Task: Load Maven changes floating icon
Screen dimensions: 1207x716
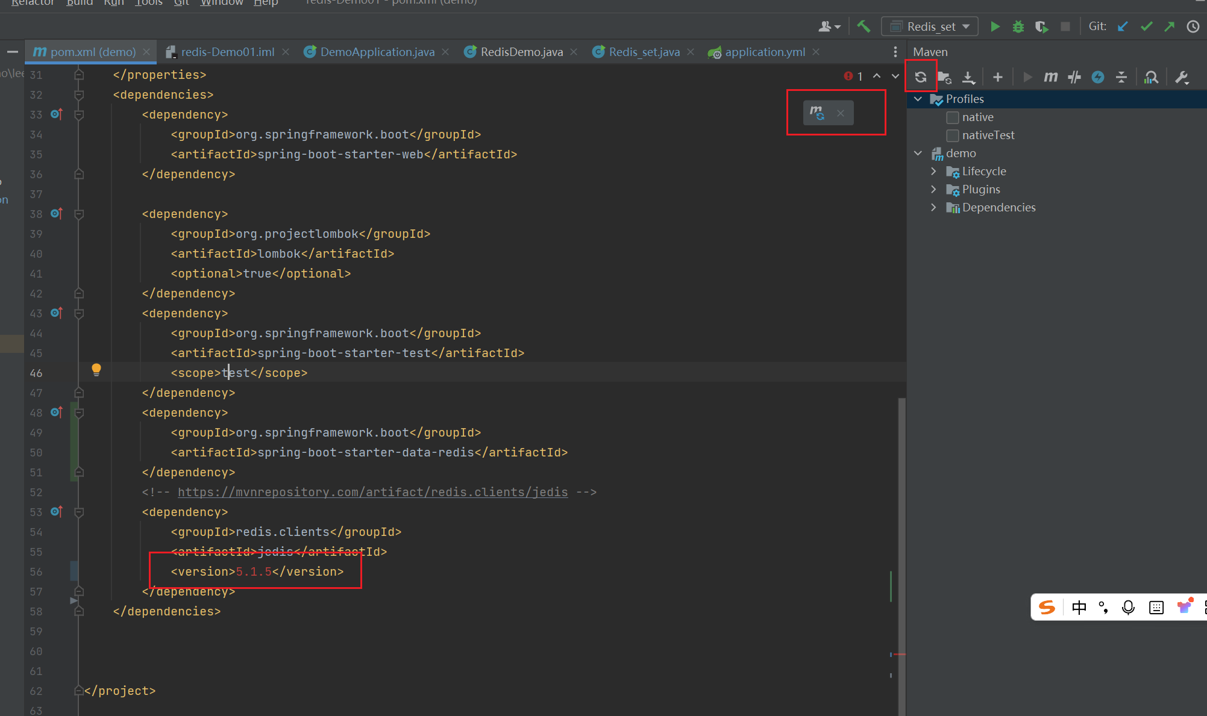Action: click(817, 113)
